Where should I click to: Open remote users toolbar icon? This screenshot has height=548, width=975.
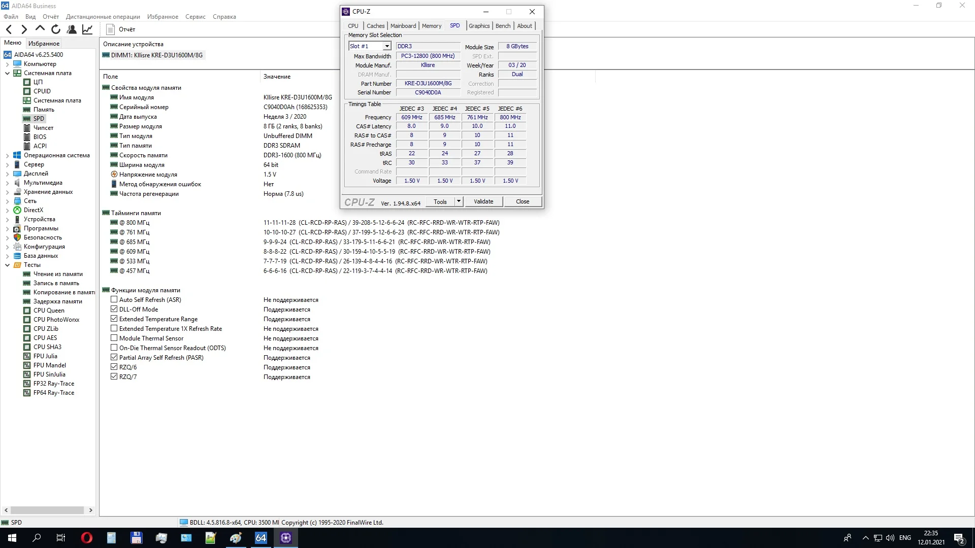(72, 29)
